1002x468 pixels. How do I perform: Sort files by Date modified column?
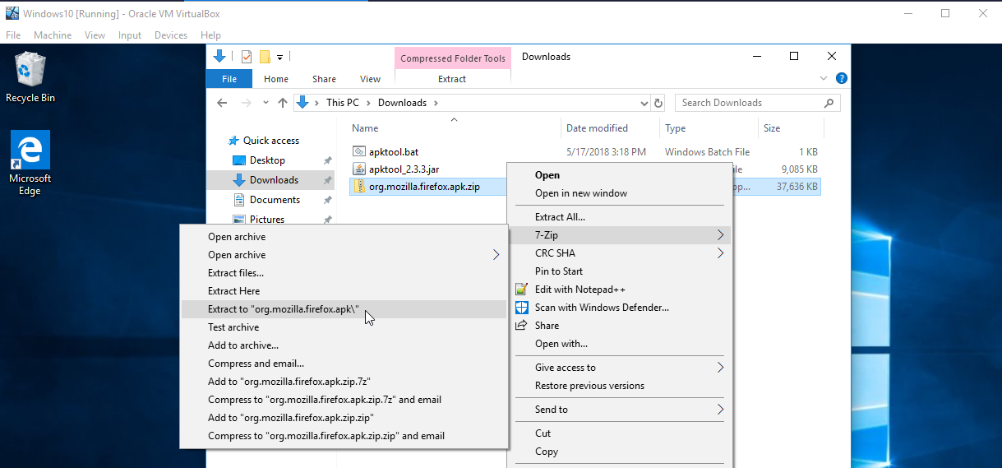click(598, 128)
